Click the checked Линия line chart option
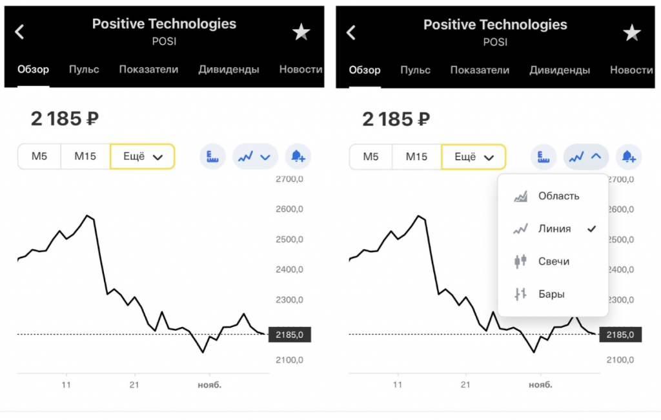 pos(553,228)
